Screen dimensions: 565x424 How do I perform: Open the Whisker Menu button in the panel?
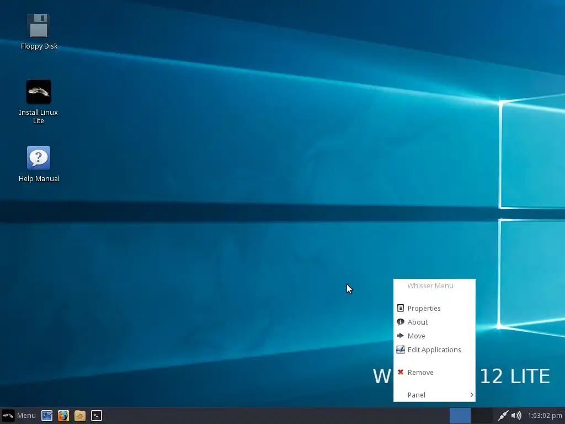[x=19, y=416]
